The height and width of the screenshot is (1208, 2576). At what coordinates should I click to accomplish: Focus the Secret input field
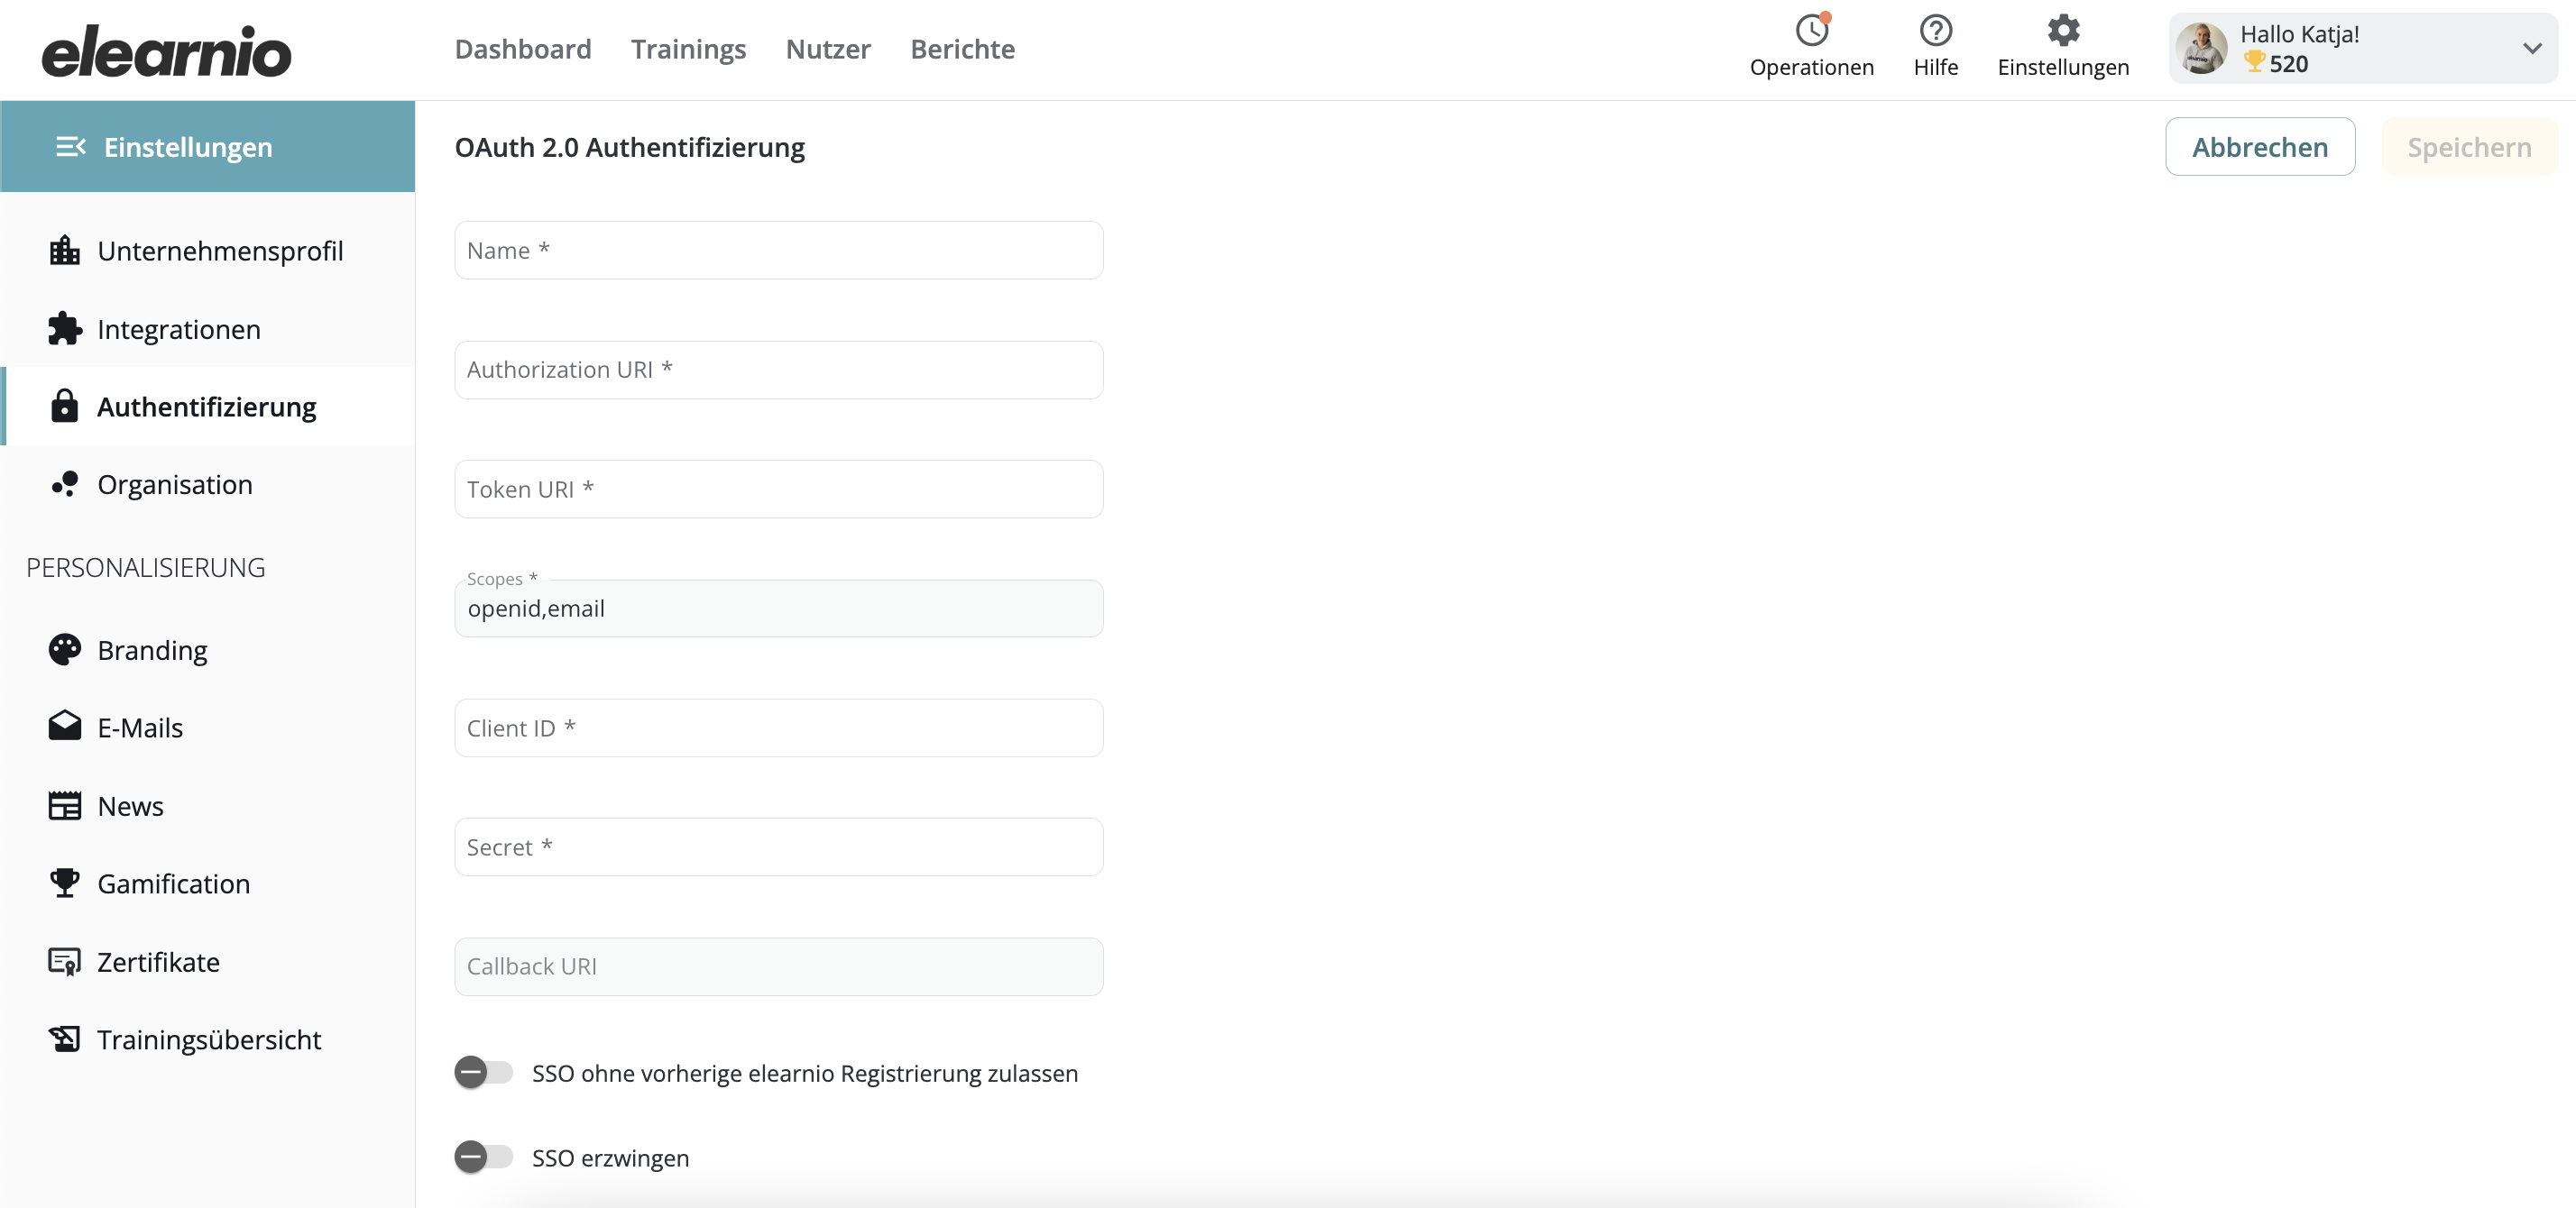coord(779,847)
